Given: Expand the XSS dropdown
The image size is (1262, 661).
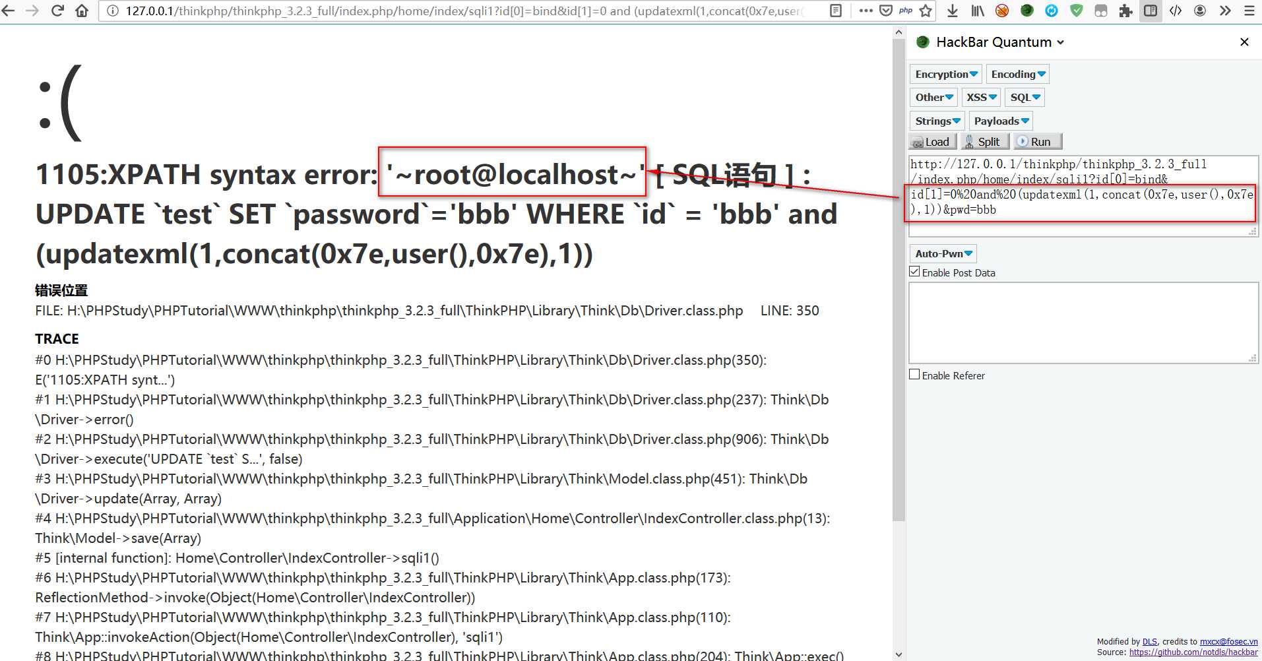Looking at the screenshot, I should pos(981,97).
